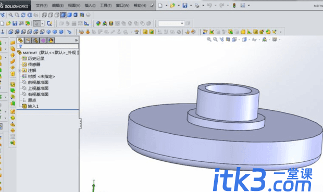This screenshot has height=192, width=323.
Task: Click the Rebuild traffic light icon
Action: pos(234,6)
